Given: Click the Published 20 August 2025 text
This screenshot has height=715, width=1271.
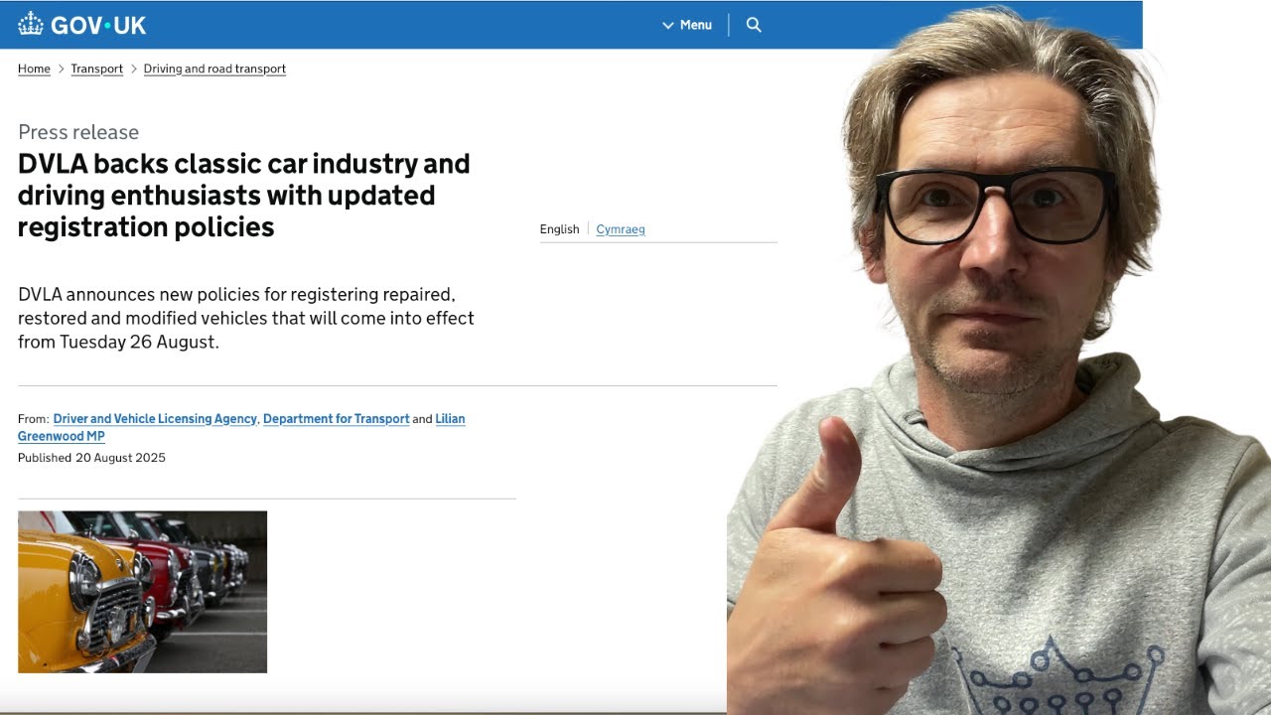Looking at the screenshot, I should coord(91,458).
